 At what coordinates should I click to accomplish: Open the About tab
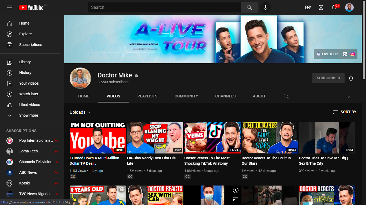coord(259,96)
